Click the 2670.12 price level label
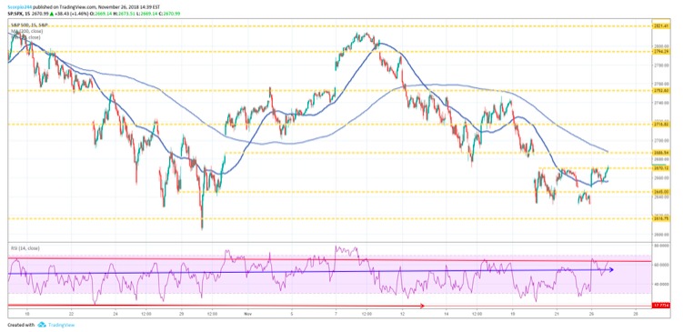This screenshot has height=332, width=683. [x=661, y=168]
